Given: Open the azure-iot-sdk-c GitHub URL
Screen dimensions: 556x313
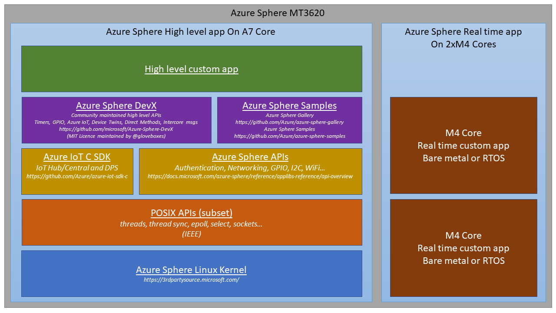Looking at the screenshot, I should pyautogui.click(x=77, y=176).
